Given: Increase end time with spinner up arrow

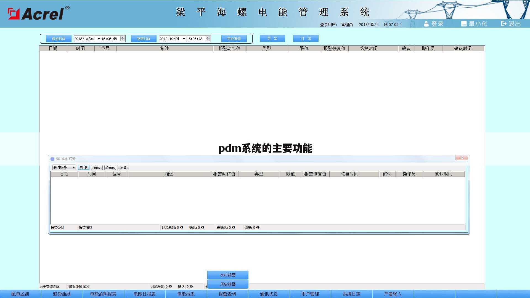Looking at the screenshot, I should pyautogui.click(x=208, y=37).
